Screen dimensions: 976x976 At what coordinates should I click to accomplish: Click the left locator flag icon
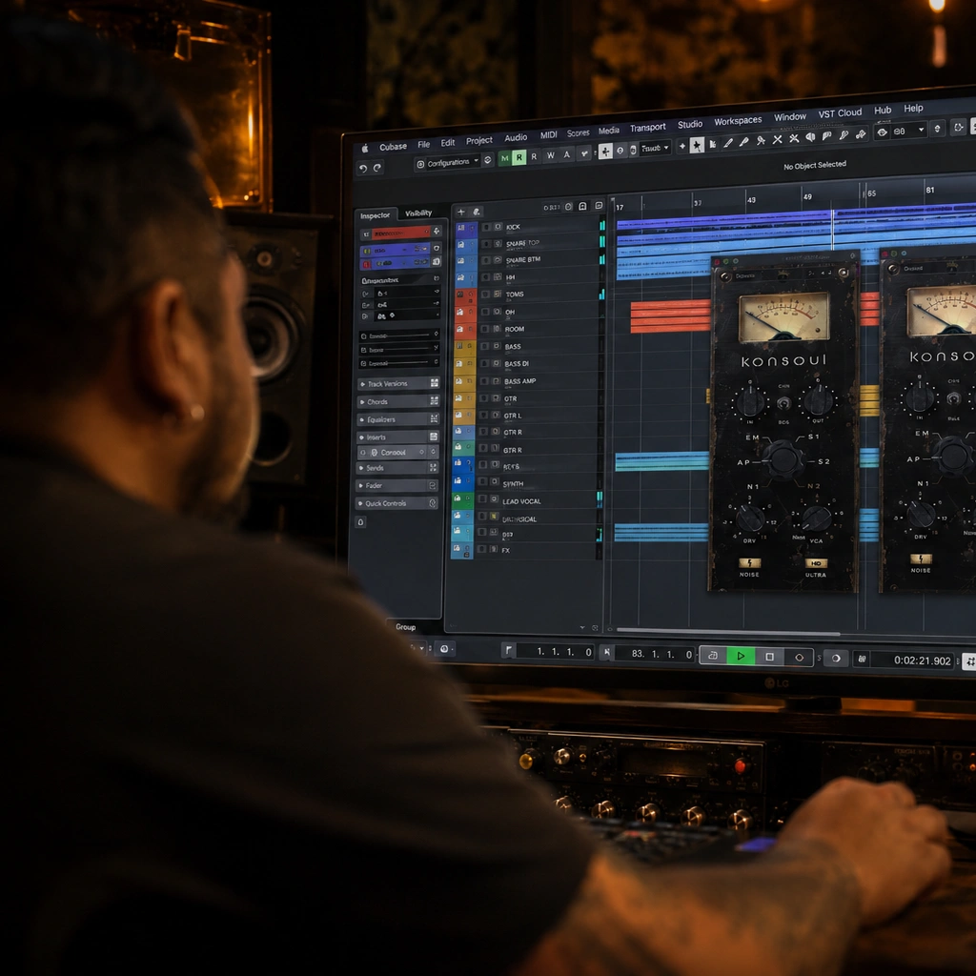(x=509, y=650)
